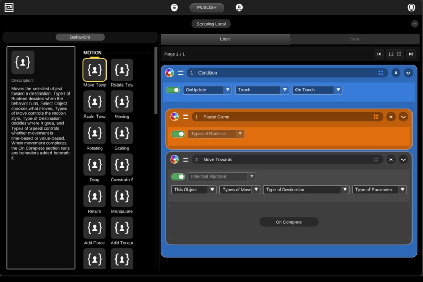Open the This Object dropdown
Screen dimensions: 423x282
[194, 190]
